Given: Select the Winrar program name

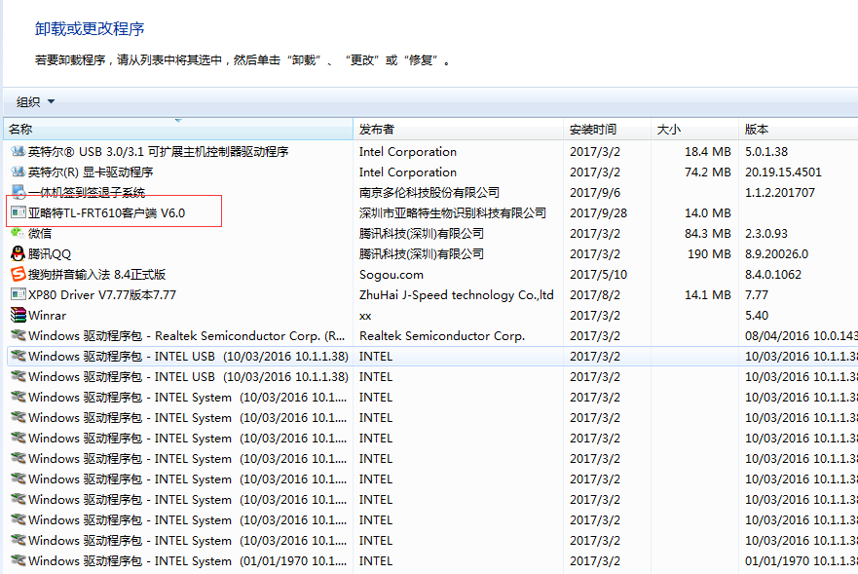Looking at the screenshot, I should coord(47,316).
